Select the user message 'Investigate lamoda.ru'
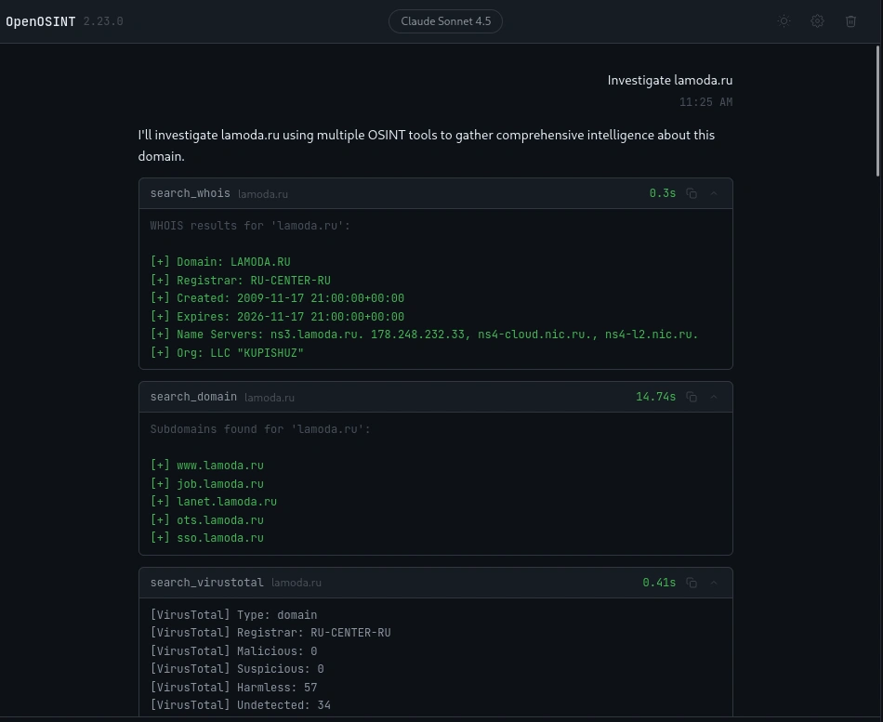This screenshot has width=883, height=722. (669, 80)
